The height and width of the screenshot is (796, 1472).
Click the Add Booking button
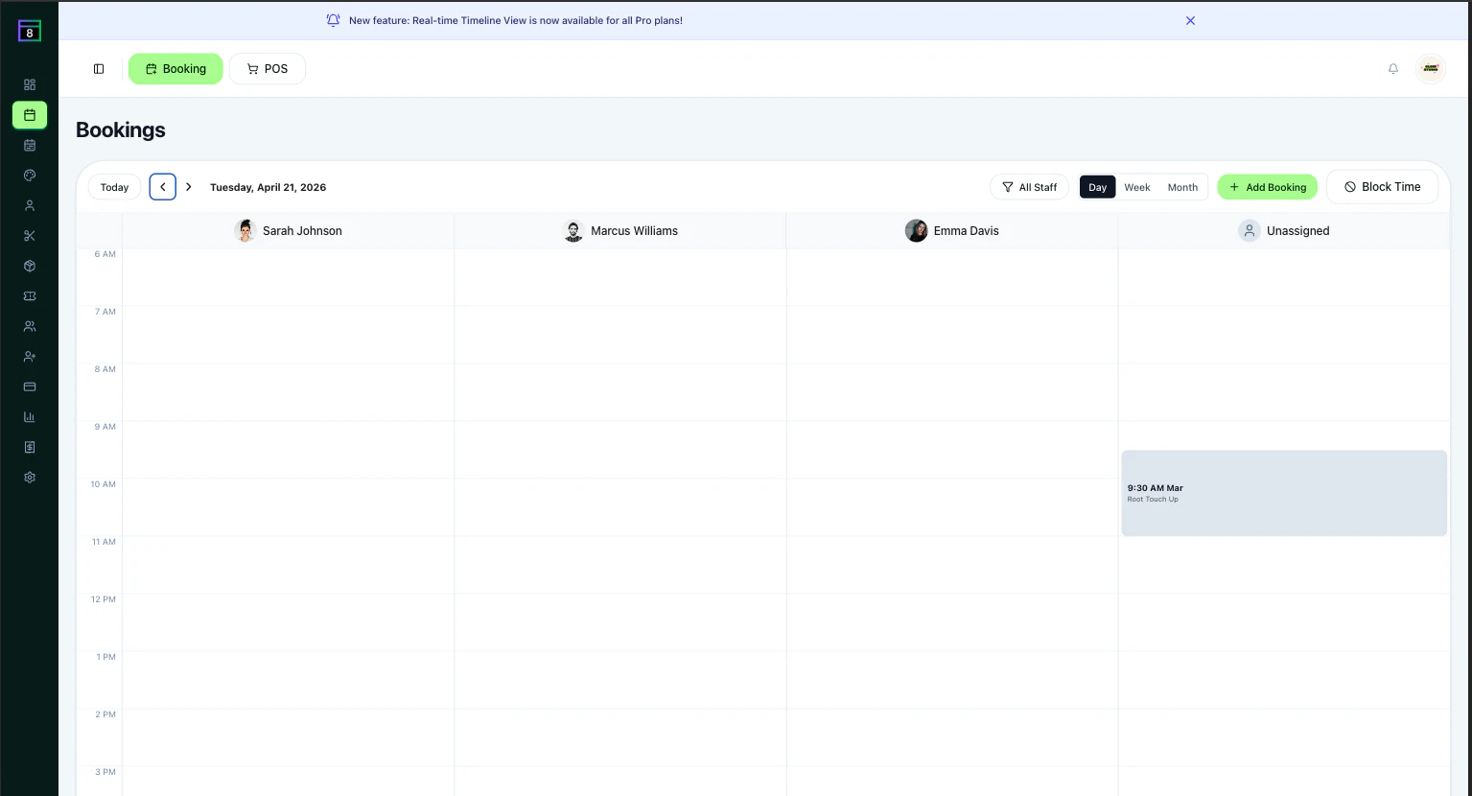(x=1268, y=187)
